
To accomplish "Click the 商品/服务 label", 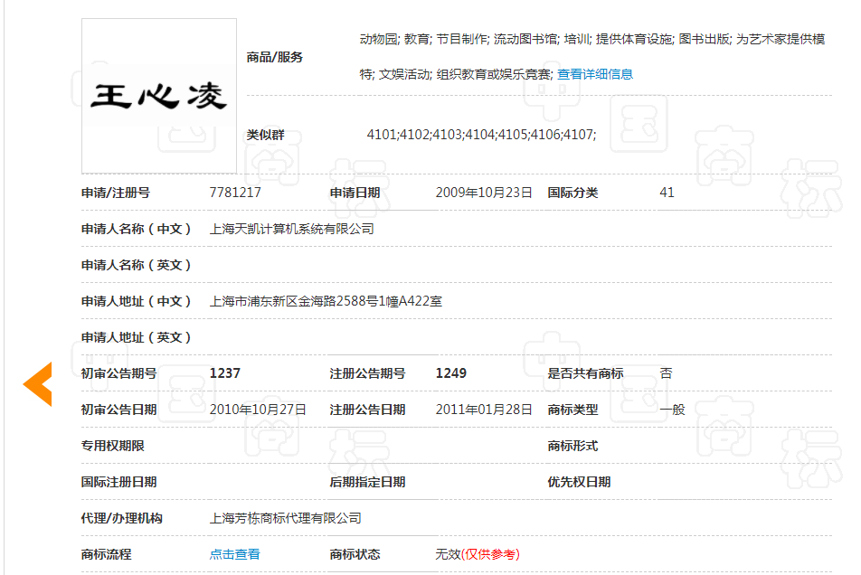I will (x=275, y=57).
